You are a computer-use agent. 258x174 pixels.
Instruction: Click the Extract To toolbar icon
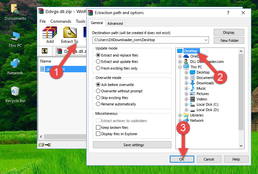click(x=69, y=35)
